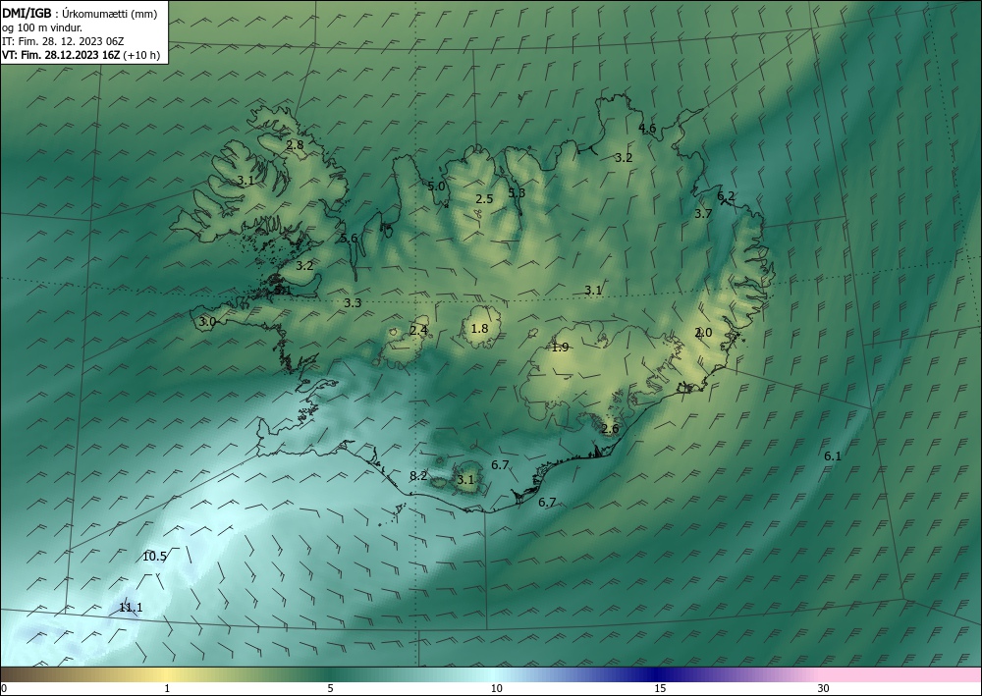The image size is (982, 696).
Task: Select the 3.3 value label
Action: tap(353, 303)
